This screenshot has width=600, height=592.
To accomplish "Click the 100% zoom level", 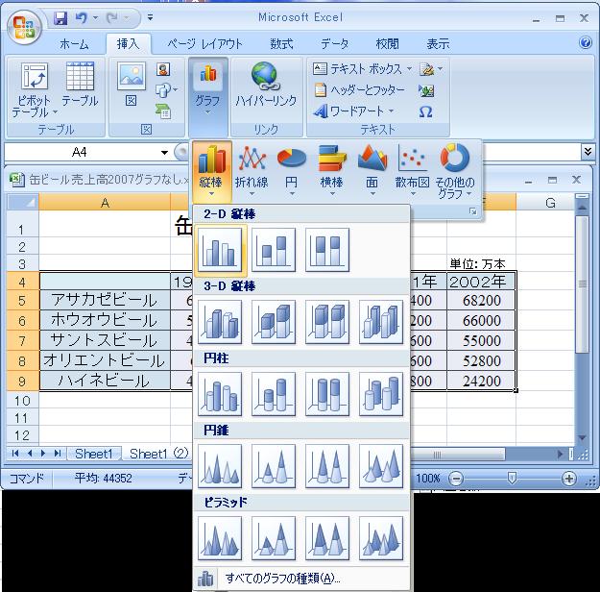I will (x=428, y=479).
